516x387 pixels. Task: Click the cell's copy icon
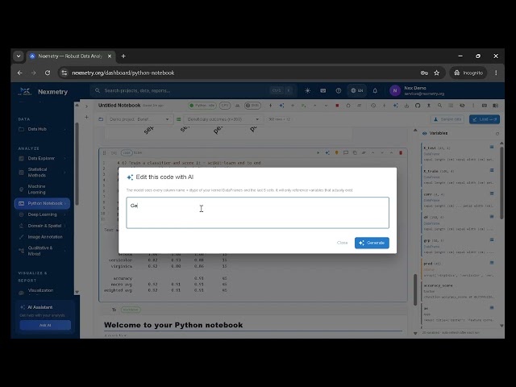[355, 152]
